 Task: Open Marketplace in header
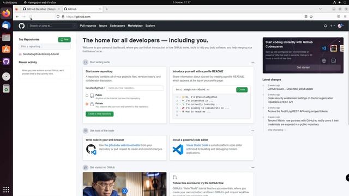tap(135, 26)
